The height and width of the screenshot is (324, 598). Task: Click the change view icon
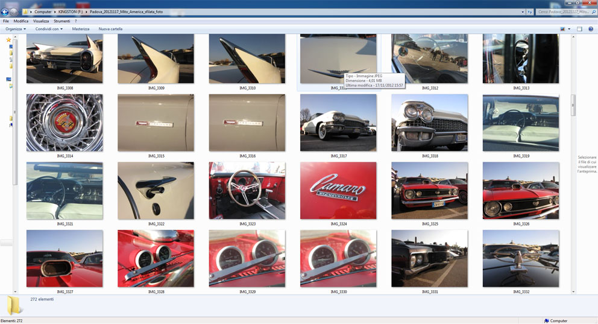click(563, 29)
